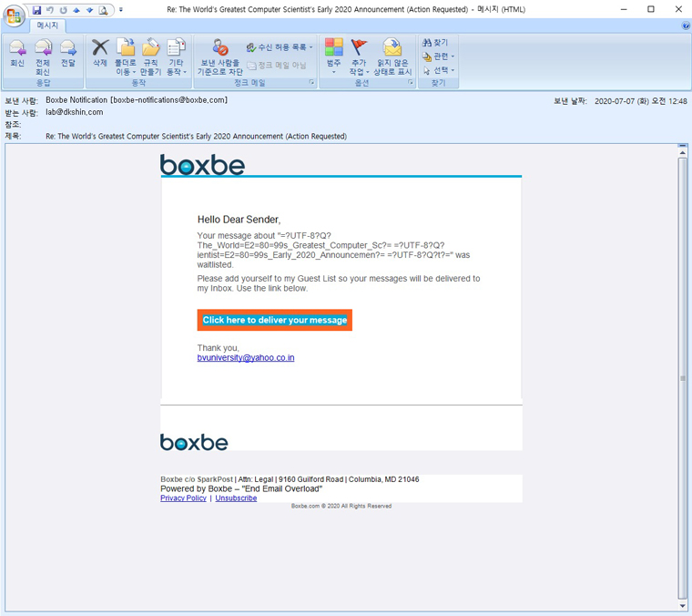692x616 pixels.
Task: Switch to the 메시지 ribbon tab
Action: tap(47, 26)
